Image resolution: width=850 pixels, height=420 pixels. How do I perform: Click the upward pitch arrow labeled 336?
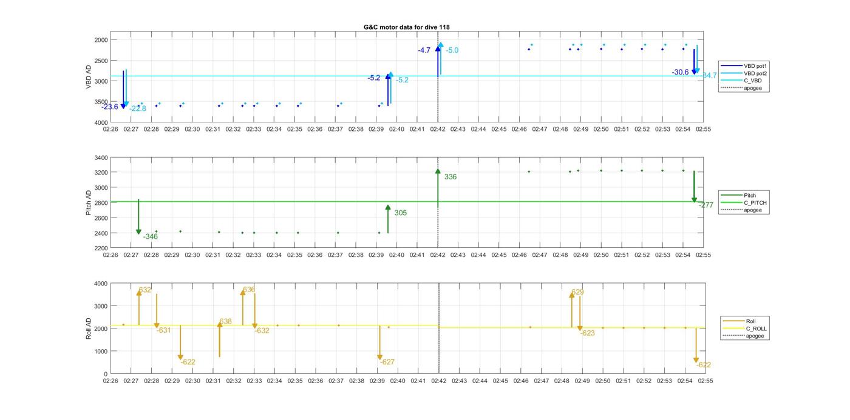438,188
